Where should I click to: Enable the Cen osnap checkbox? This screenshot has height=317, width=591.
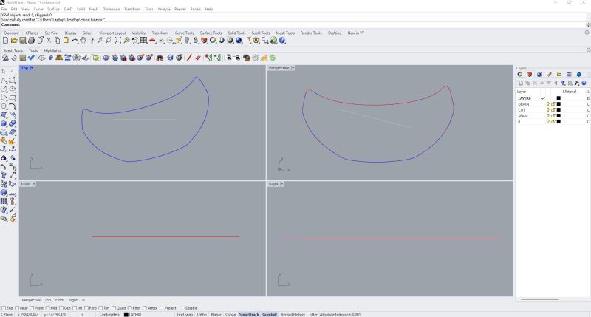click(61, 308)
